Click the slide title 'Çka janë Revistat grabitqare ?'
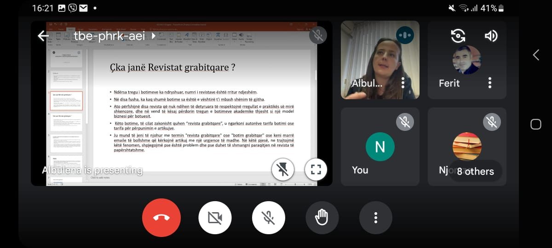This screenshot has height=248, width=552. point(172,68)
